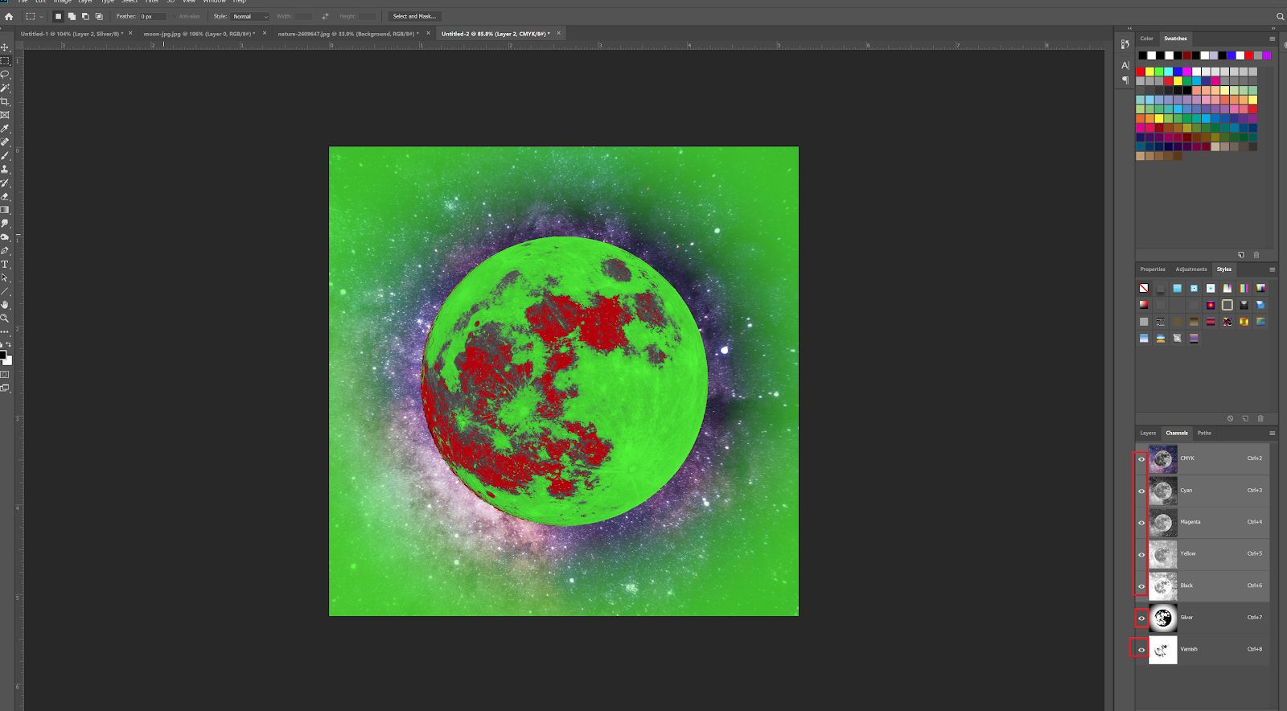Click the Home icon in options bar
1287x711 pixels.
pos(9,16)
